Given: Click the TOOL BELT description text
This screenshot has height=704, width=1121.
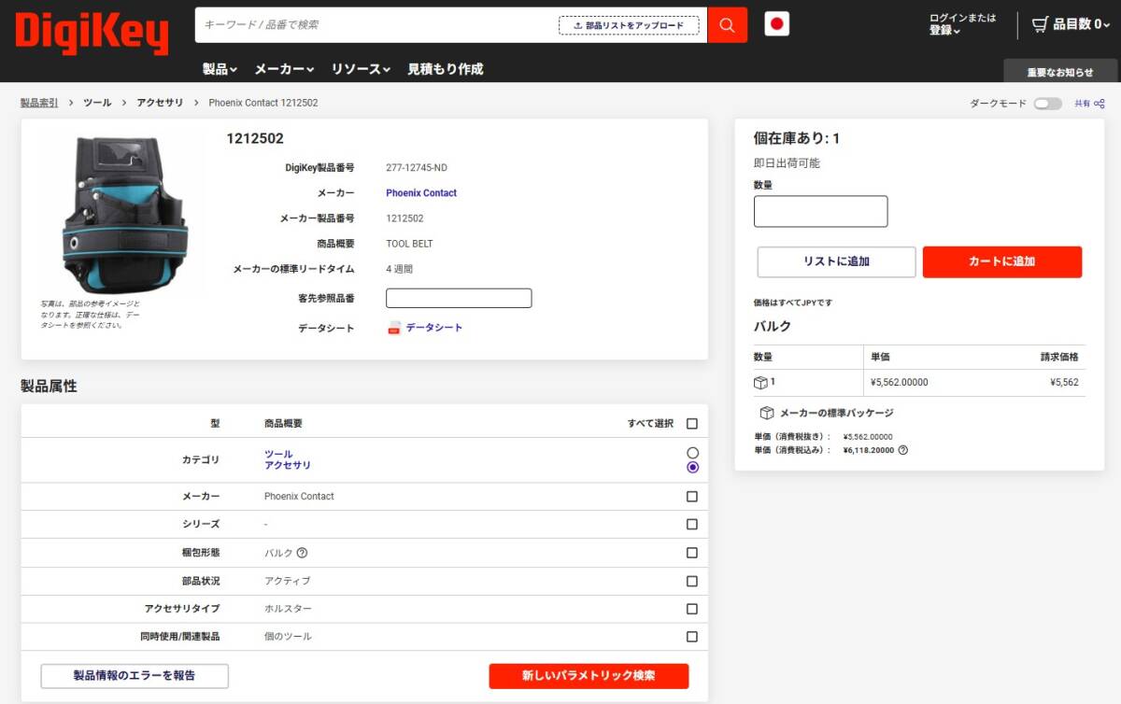Looking at the screenshot, I should [x=409, y=244].
